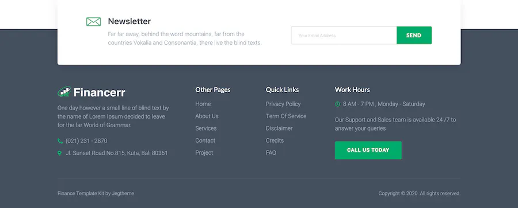Open the Credits link
This screenshot has width=518, height=208.
click(275, 140)
